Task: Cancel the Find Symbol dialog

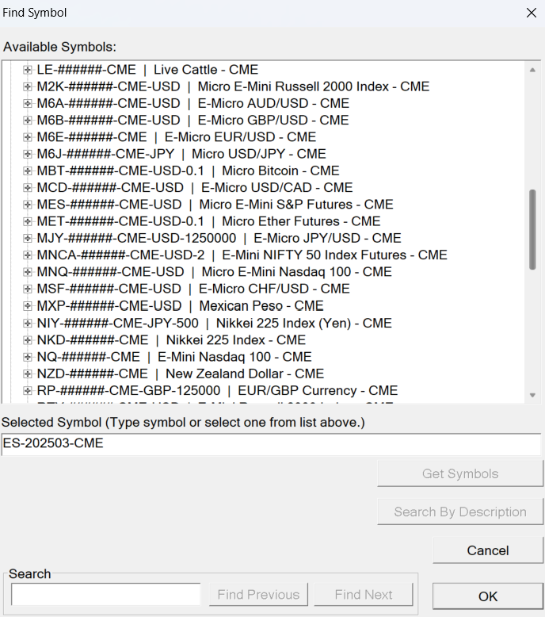Action: [x=488, y=550]
